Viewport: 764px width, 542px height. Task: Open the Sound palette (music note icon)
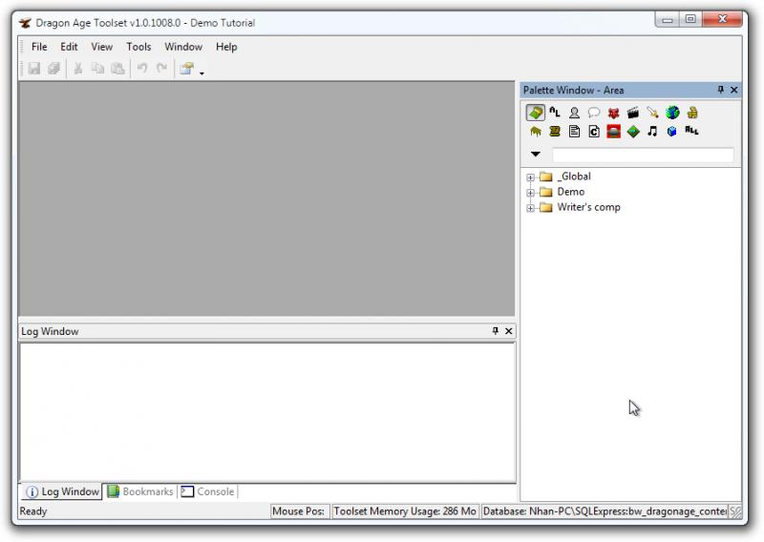click(652, 131)
